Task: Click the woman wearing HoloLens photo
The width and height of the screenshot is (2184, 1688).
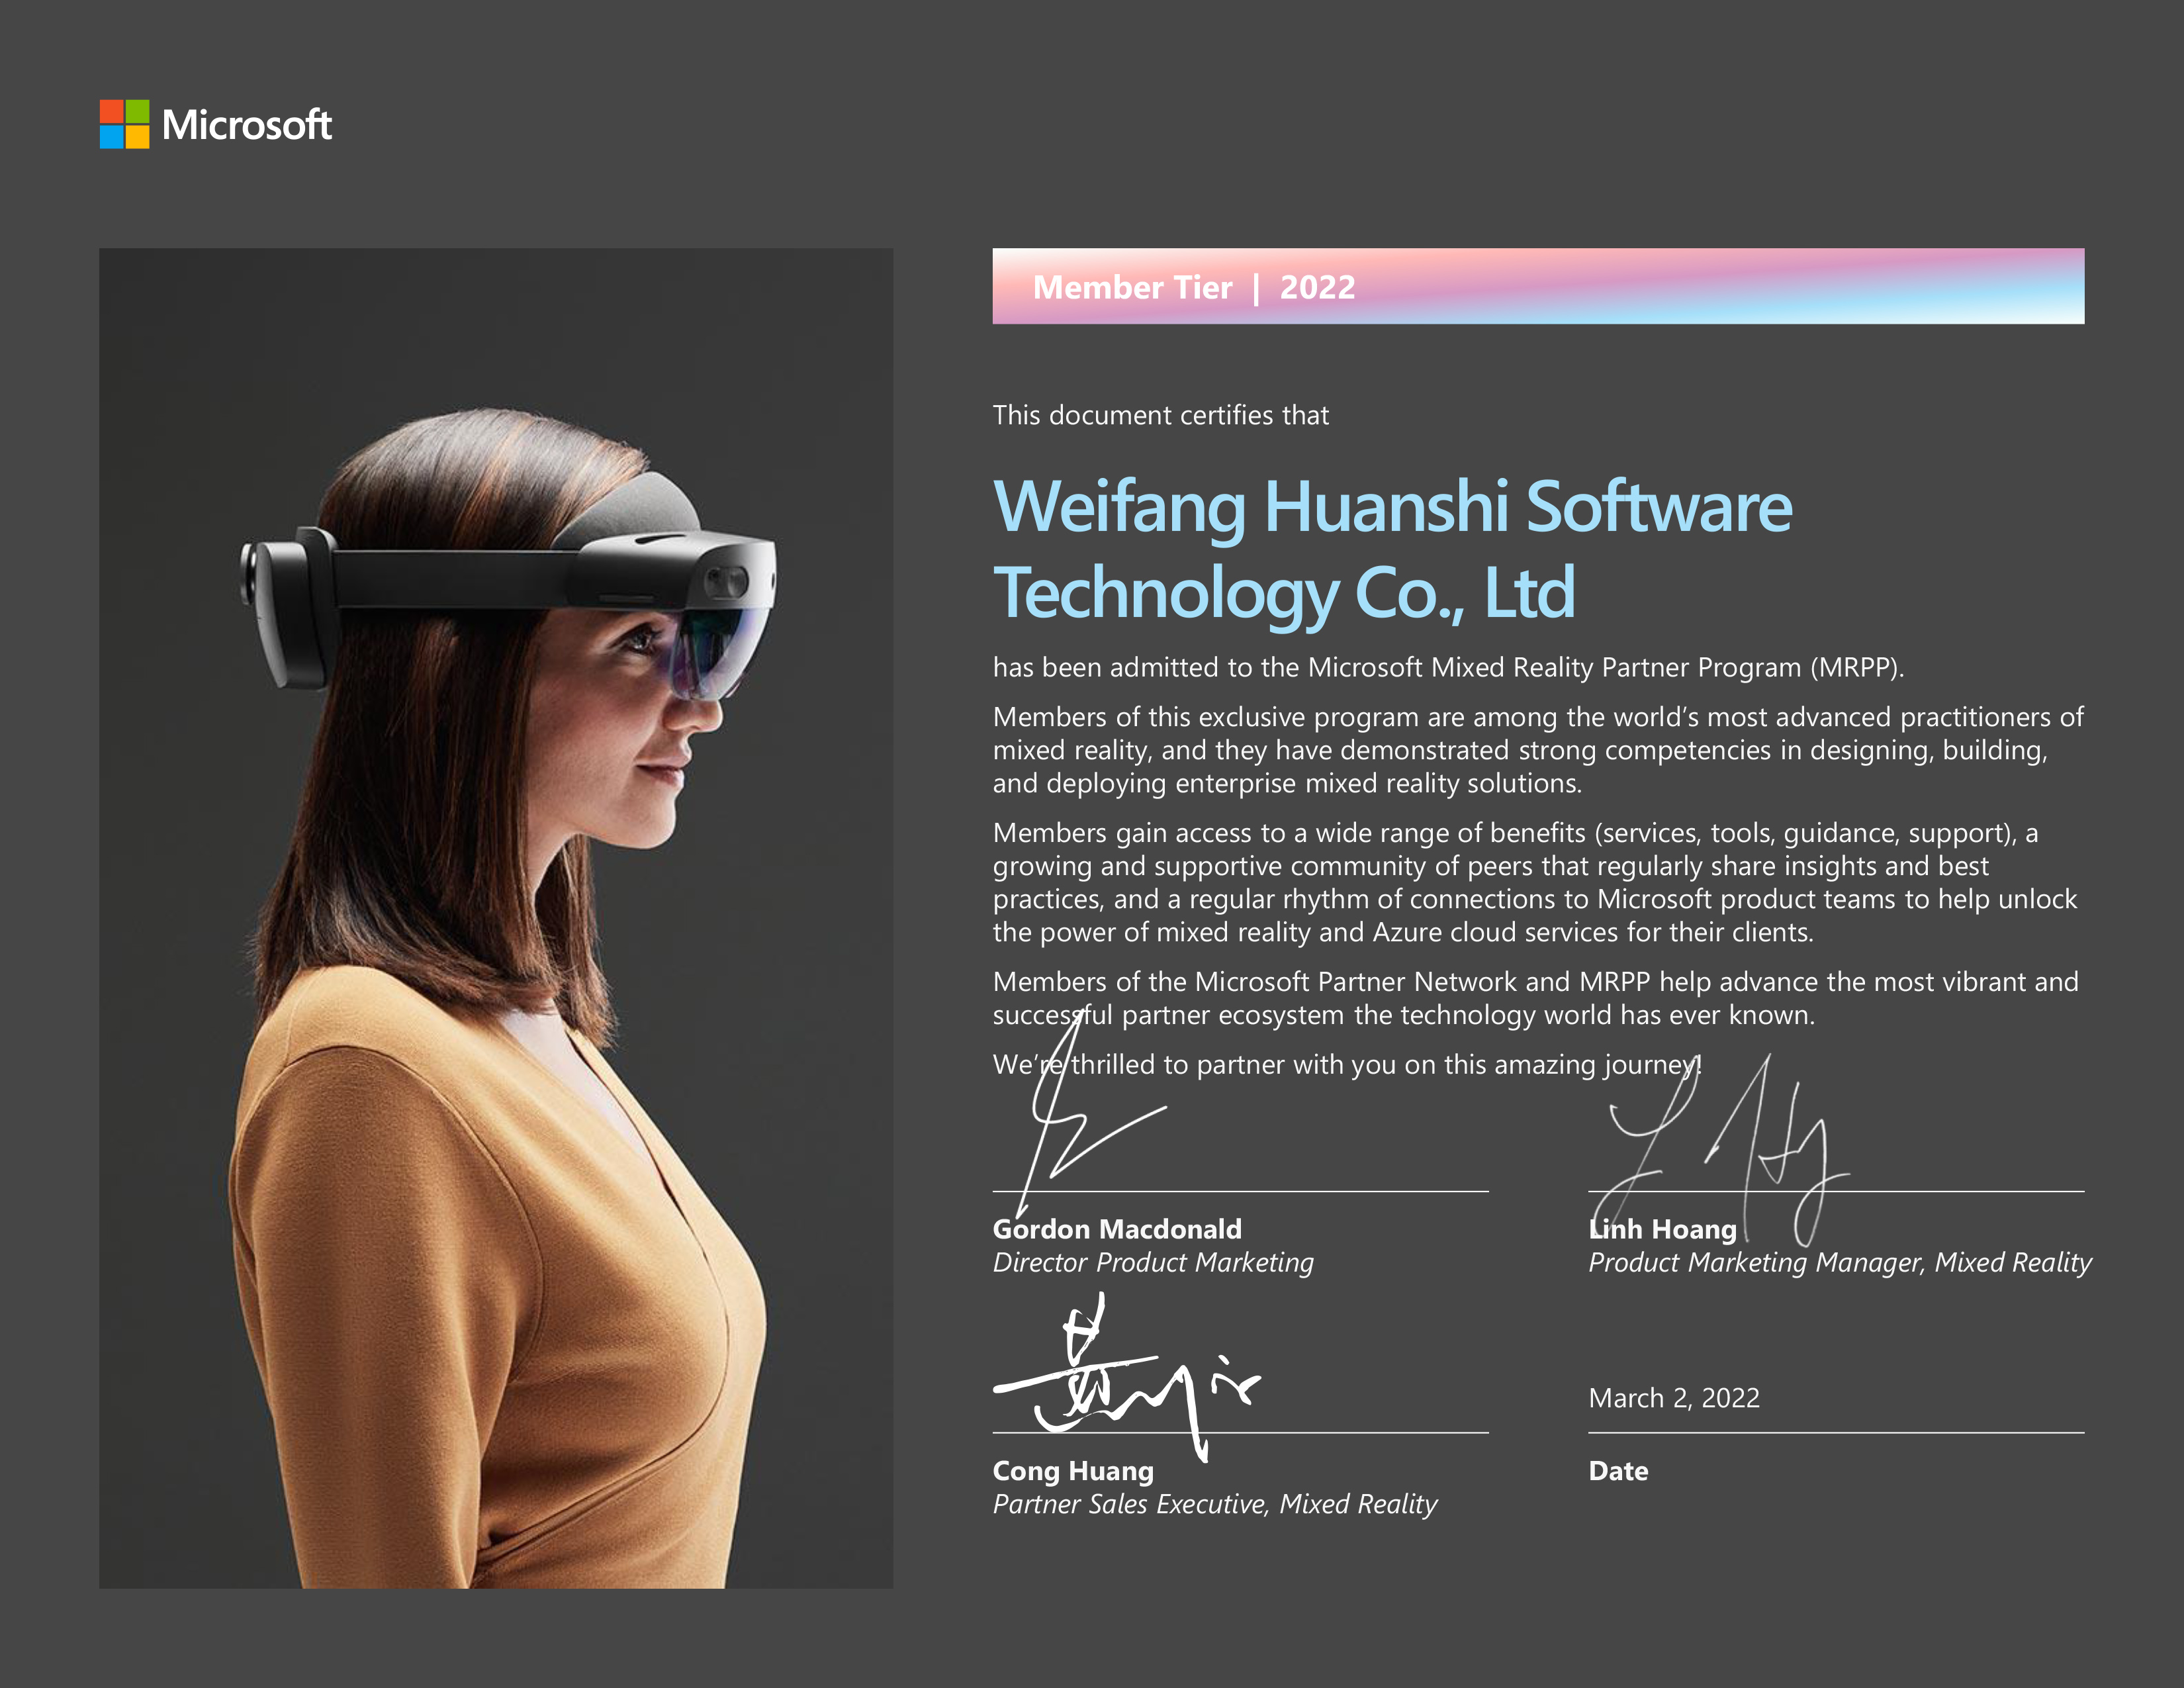Action: (x=496, y=918)
